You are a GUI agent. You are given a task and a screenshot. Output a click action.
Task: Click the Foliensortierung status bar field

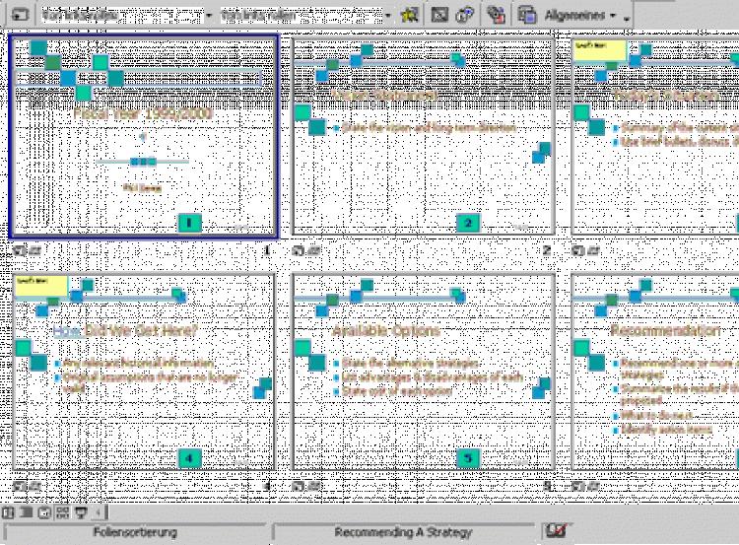point(134,532)
